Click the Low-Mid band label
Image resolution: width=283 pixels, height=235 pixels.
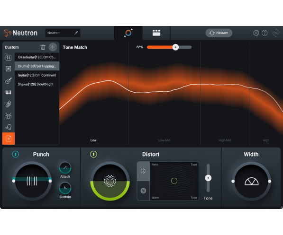tap(164, 140)
